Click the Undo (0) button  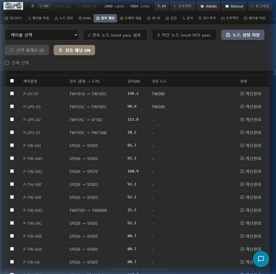coord(61,6)
